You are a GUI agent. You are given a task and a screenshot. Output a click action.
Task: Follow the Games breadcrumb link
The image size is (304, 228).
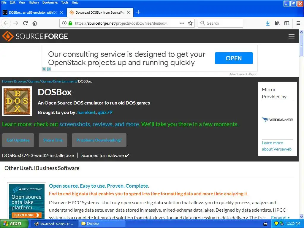(34, 81)
